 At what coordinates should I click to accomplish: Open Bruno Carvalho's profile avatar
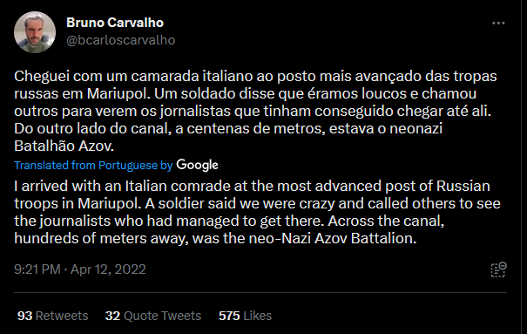35,32
